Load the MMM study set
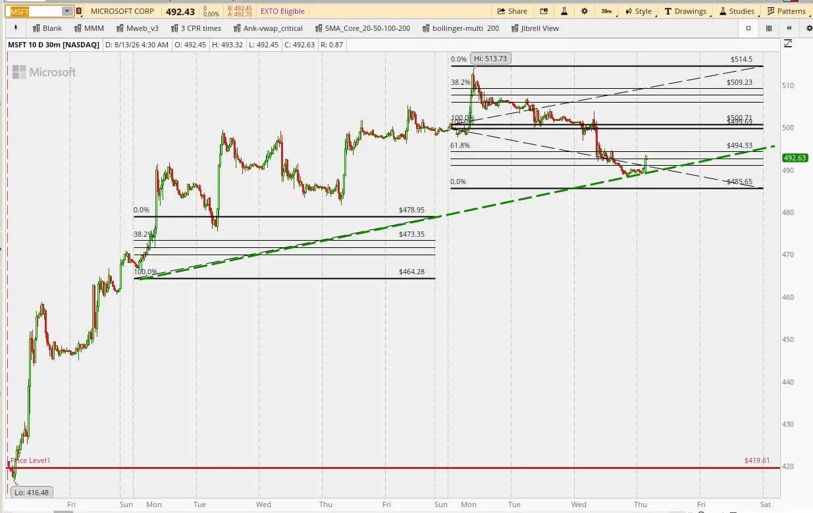This screenshot has width=813, height=513. [x=89, y=28]
